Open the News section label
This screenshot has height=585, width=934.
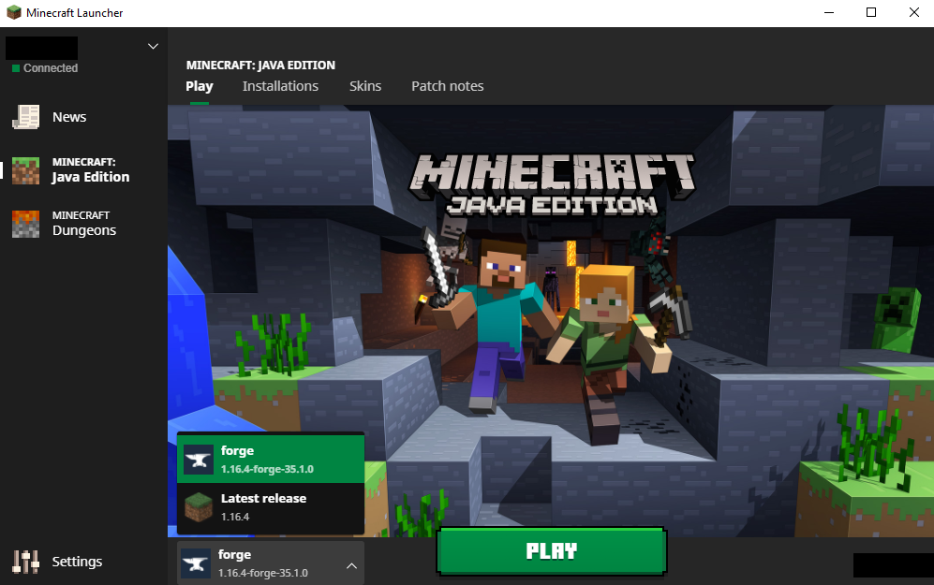point(69,117)
